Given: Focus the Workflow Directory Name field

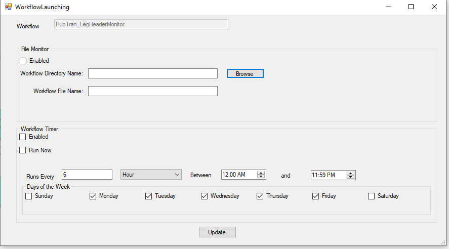Looking at the screenshot, I should click(x=152, y=74).
